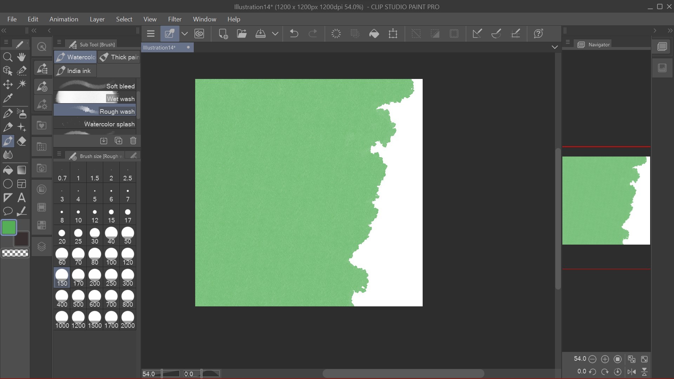
Task: Click the Eyedropper tool
Action: [8, 98]
